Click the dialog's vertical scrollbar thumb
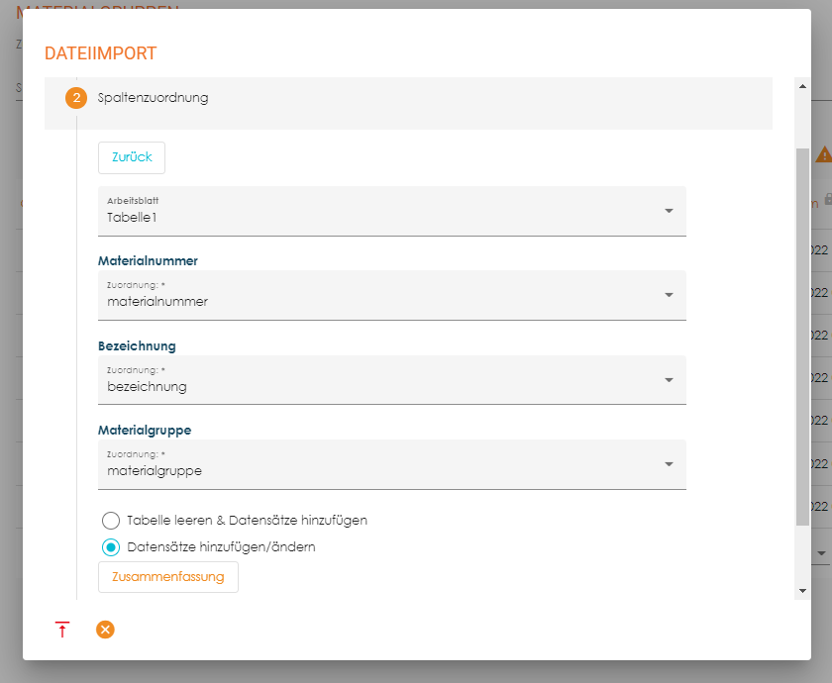Screen dimensions: 832x683 tap(801, 337)
